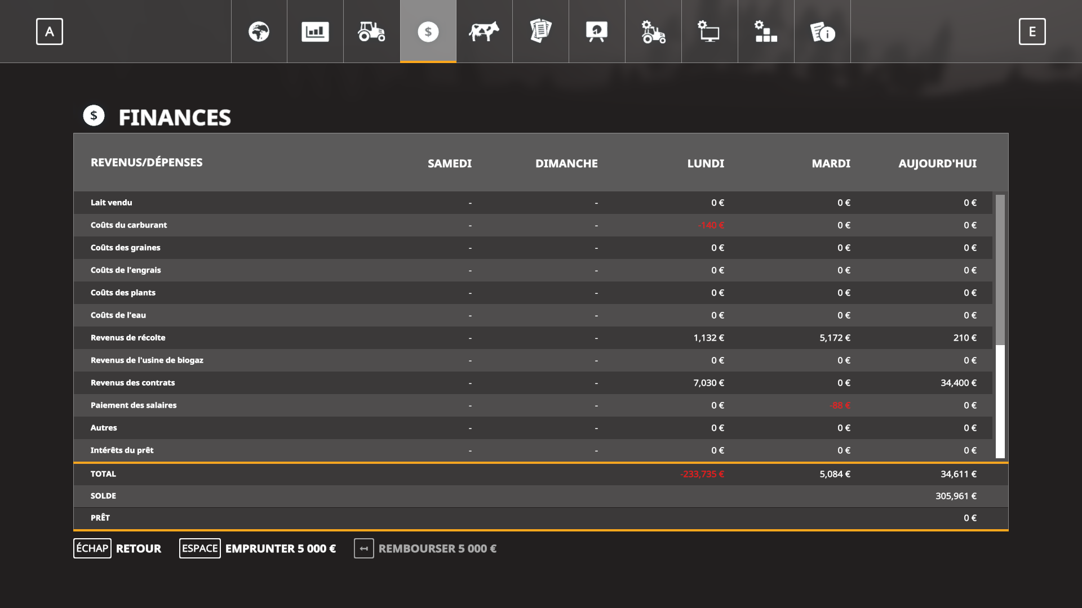Click REMBOURSER 5 000 € button
The image size is (1082, 608).
[x=437, y=548]
